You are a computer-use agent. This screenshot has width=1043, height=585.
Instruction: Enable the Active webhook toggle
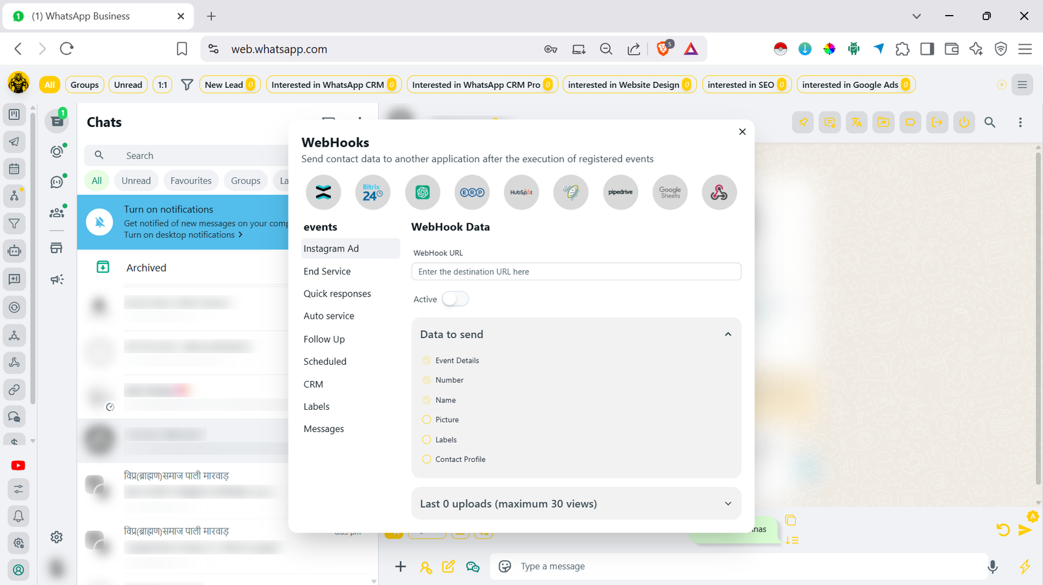pos(455,299)
